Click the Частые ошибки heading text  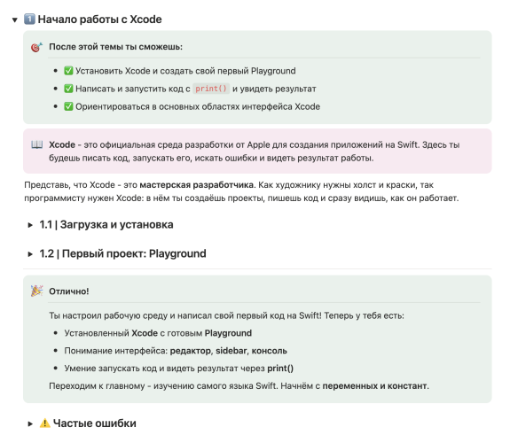[95, 423]
